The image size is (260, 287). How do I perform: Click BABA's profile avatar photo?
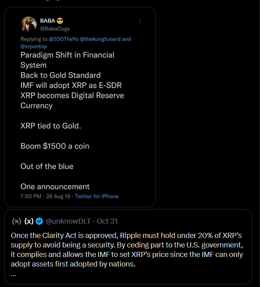coord(28,24)
